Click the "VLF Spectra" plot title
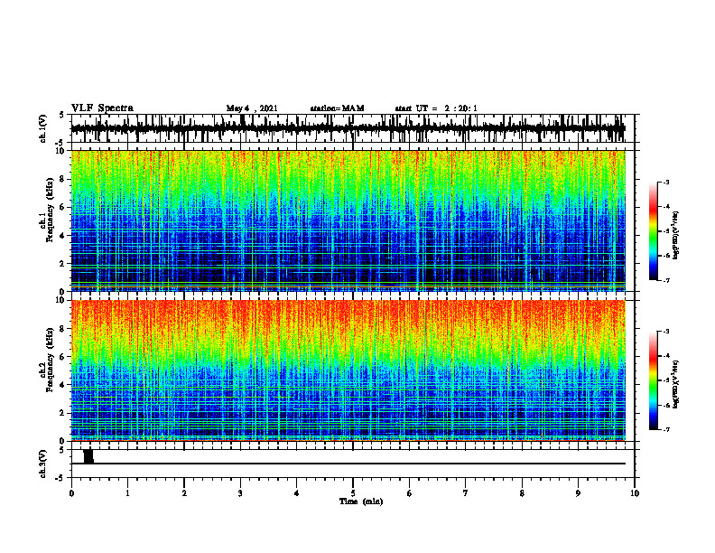 (x=102, y=108)
